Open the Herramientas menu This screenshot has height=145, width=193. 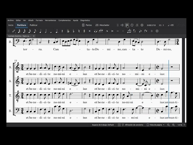(50, 20)
